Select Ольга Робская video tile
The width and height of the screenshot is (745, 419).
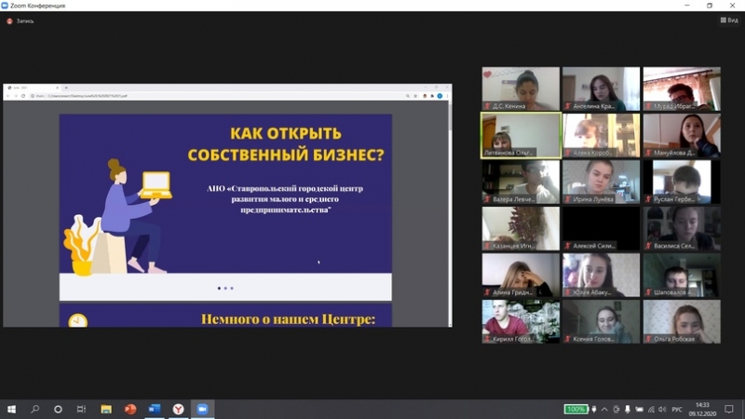point(682,321)
